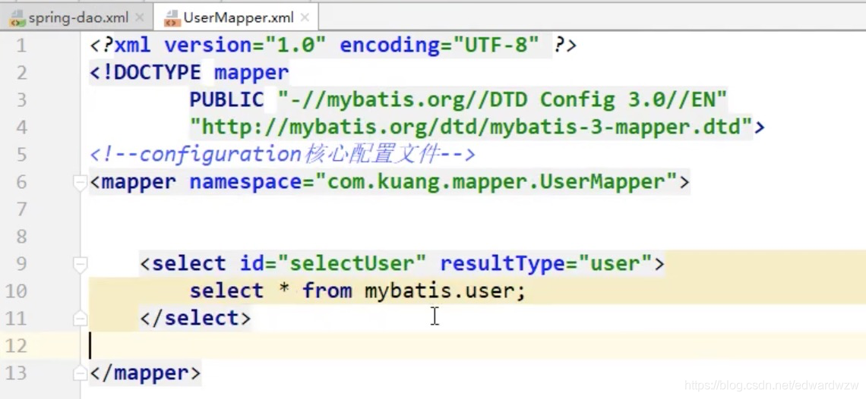Collapse the mapper tag fold on line 6
This screenshot has height=399, width=866.
pos(80,182)
